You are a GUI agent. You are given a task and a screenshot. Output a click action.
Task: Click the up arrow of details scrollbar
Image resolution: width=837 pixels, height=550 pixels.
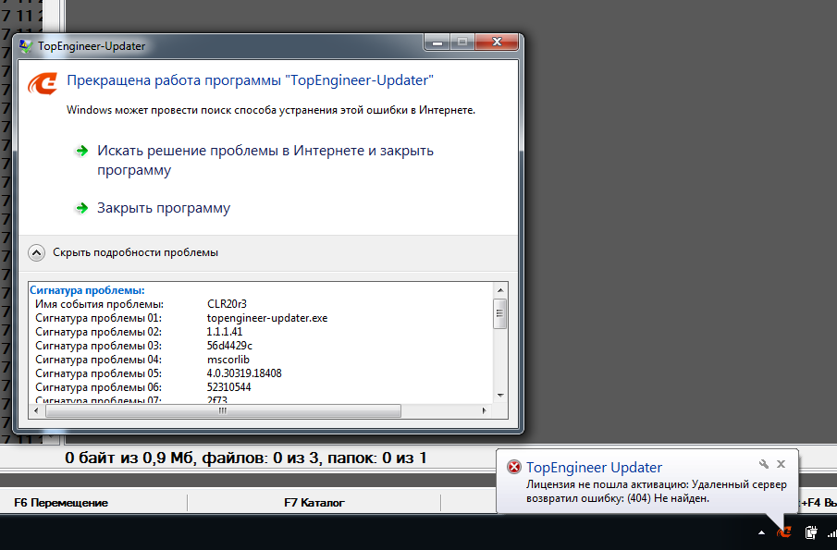tap(500, 290)
